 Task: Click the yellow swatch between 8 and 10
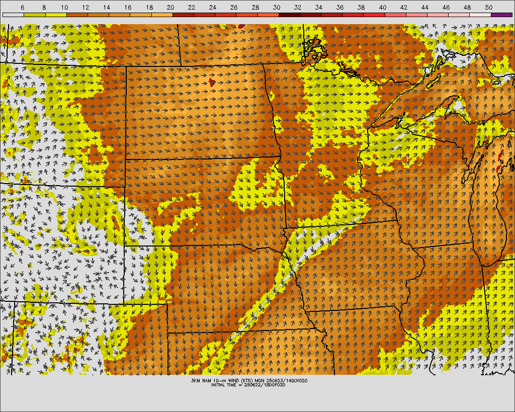point(56,15)
